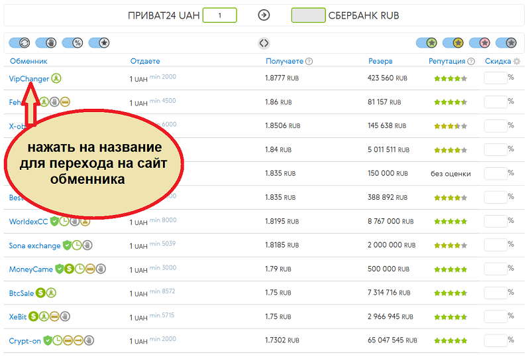Open the WorldexCC exchanger link
530x357 pixels.
point(28,222)
